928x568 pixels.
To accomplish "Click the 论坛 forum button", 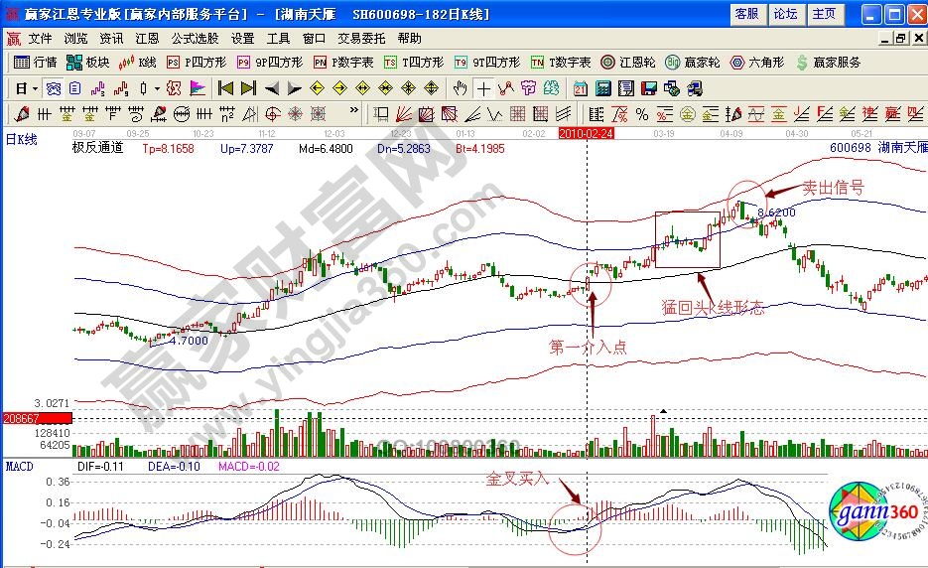I will [785, 14].
